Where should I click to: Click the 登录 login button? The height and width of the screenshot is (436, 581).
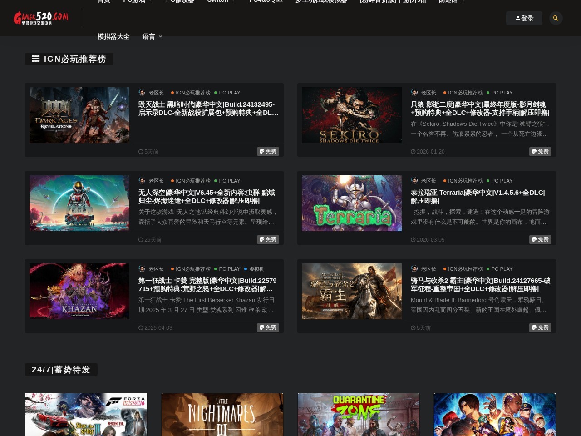524,18
